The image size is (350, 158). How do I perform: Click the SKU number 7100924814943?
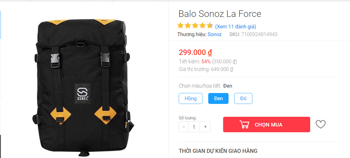(x=259, y=34)
